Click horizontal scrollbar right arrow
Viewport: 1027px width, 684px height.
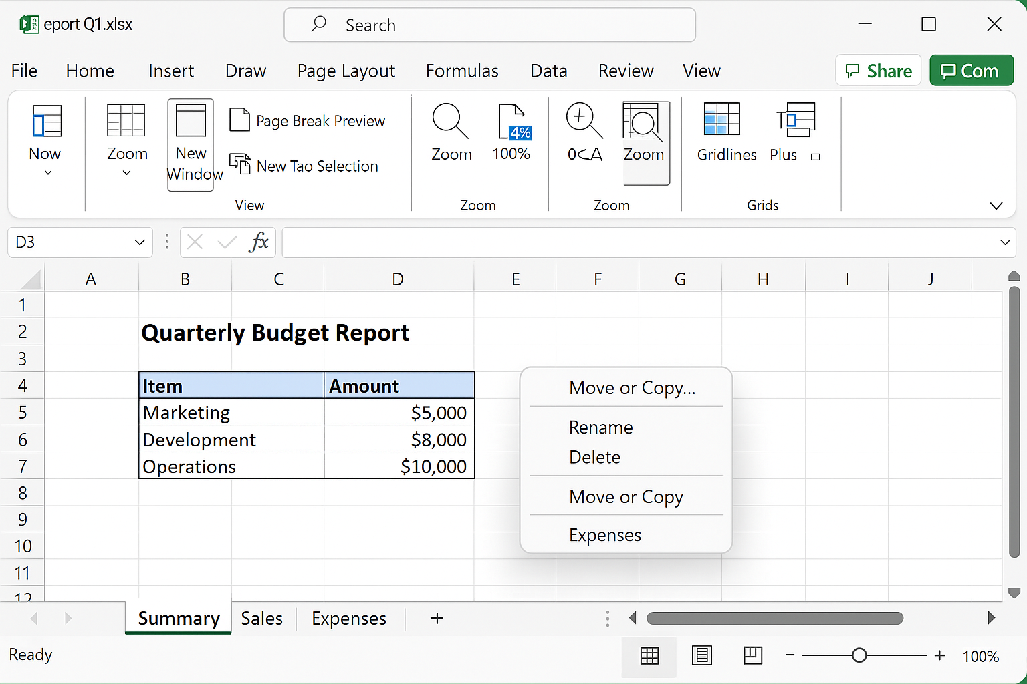coord(992,619)
